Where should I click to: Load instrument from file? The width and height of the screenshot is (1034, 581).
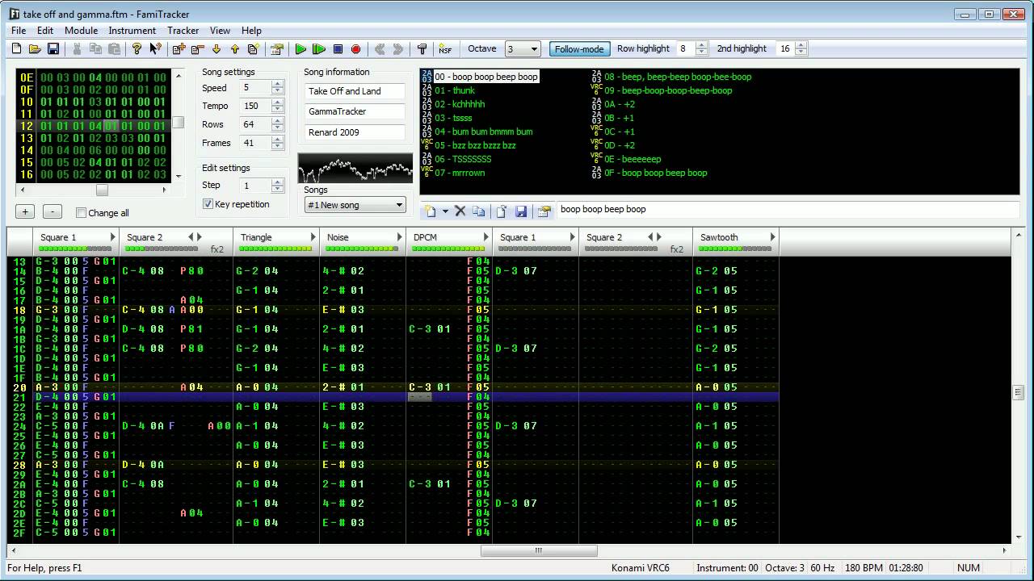pyautogui.click(x=502, y=211)
